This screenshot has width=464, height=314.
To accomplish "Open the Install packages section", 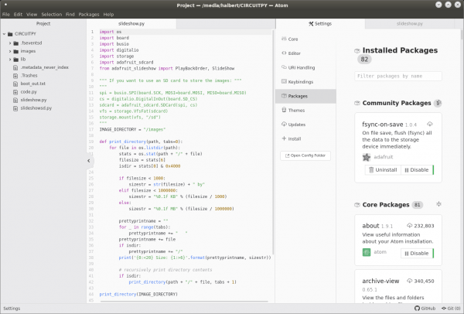I will 295,139.
